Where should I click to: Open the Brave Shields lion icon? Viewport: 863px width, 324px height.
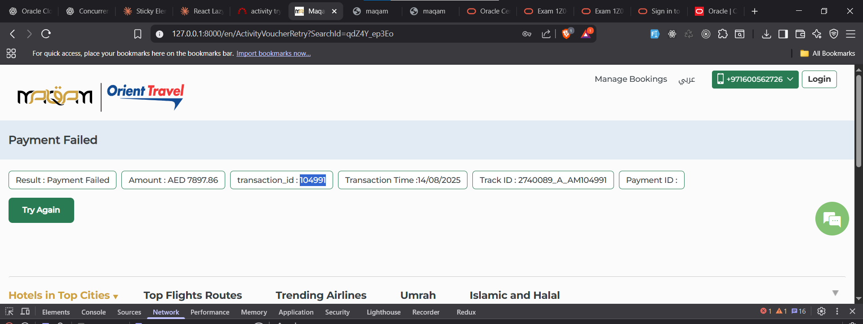click(x=566, y=34)
